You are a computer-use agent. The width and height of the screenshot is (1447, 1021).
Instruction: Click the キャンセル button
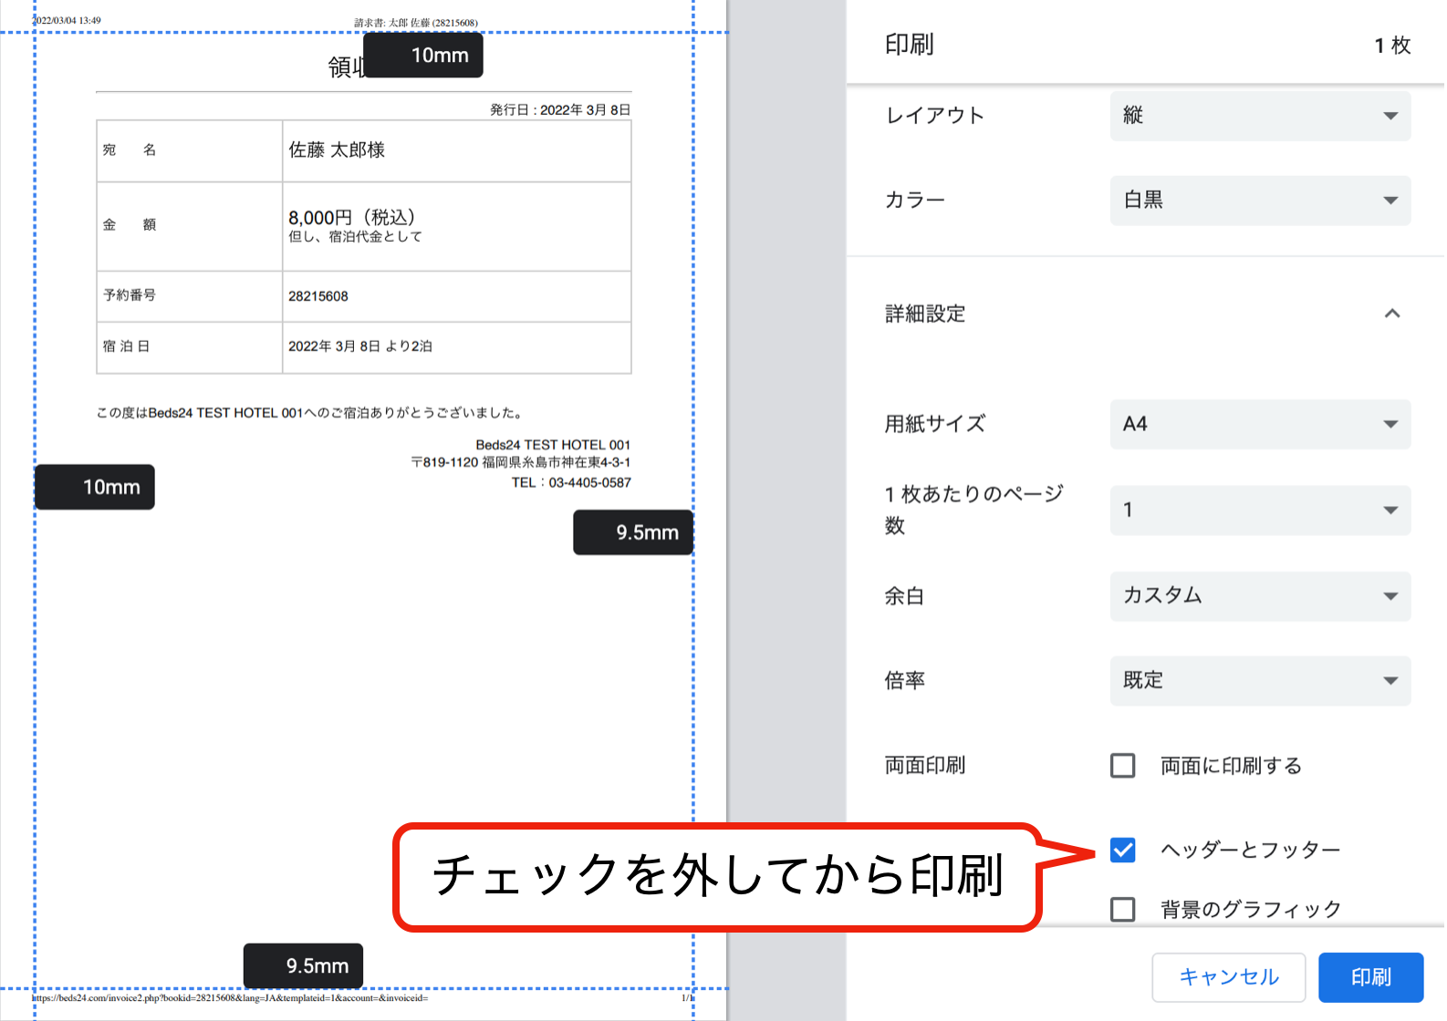pos(1228,977)
